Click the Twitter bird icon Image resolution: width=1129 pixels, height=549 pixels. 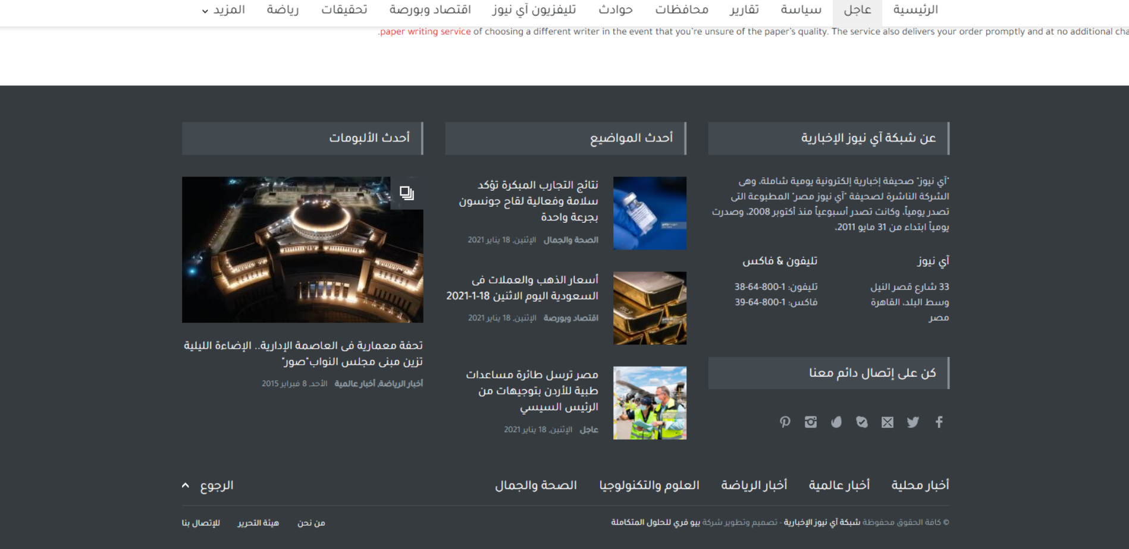(x=913, y=422)
